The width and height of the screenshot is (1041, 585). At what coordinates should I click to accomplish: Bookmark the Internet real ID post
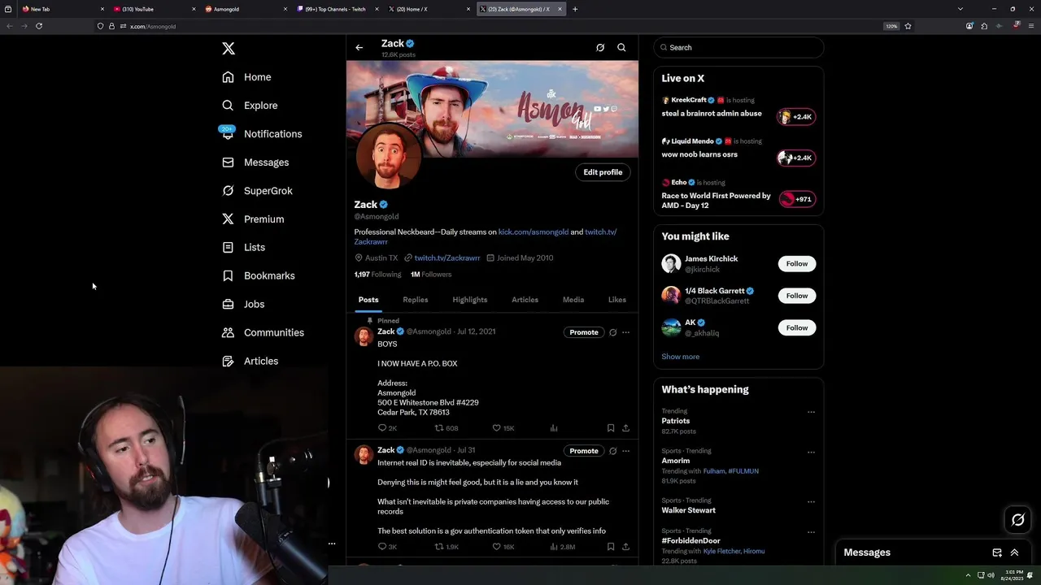click(610, 547)
